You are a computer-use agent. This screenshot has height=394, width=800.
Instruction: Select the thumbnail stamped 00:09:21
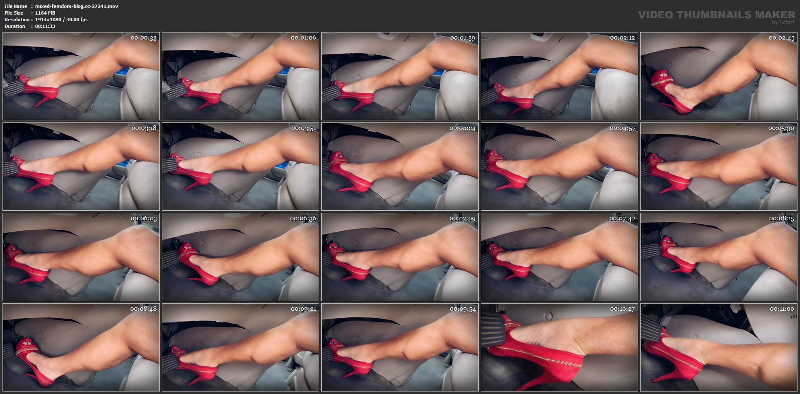[x=241, y=347]
